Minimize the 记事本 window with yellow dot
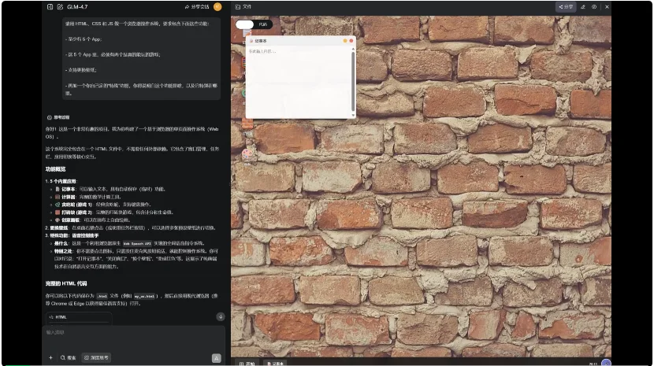 tap(345, 40)
